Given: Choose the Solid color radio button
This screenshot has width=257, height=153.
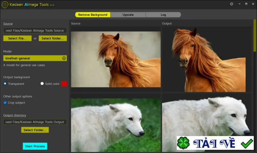Looking at the screenshot, I should tap(42, 84).
